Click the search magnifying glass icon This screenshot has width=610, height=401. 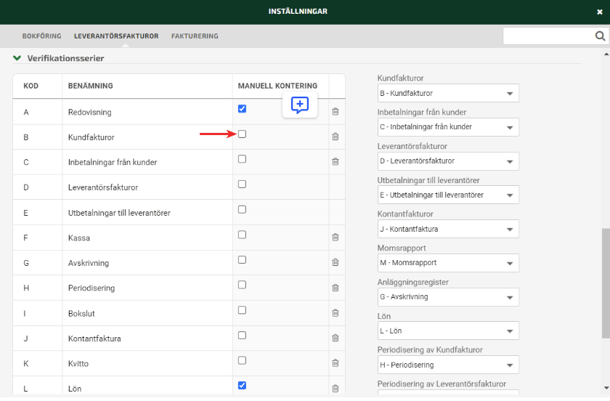pyautogui.click(x=601, y=36)
